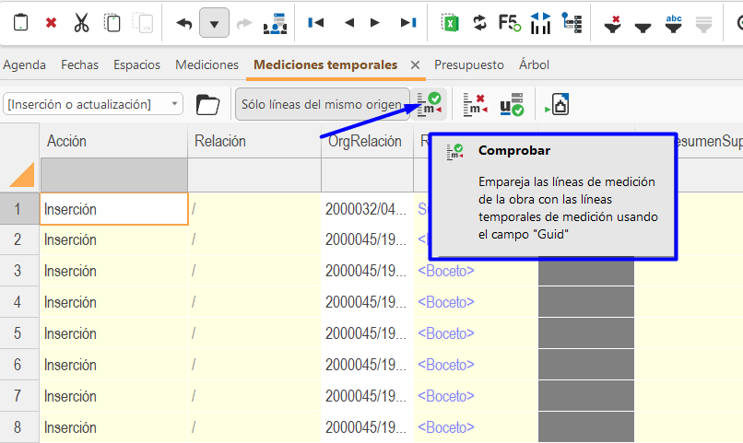743x443 pixels.
Task: Click the red X delete icon
Action: pyautogui.click(x=52, y=22)
